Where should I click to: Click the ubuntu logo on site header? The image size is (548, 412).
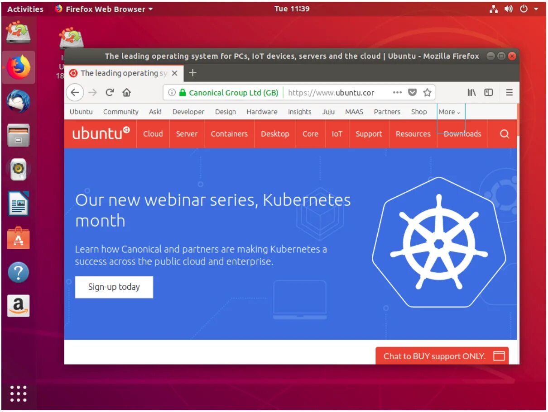coord(101,133)
